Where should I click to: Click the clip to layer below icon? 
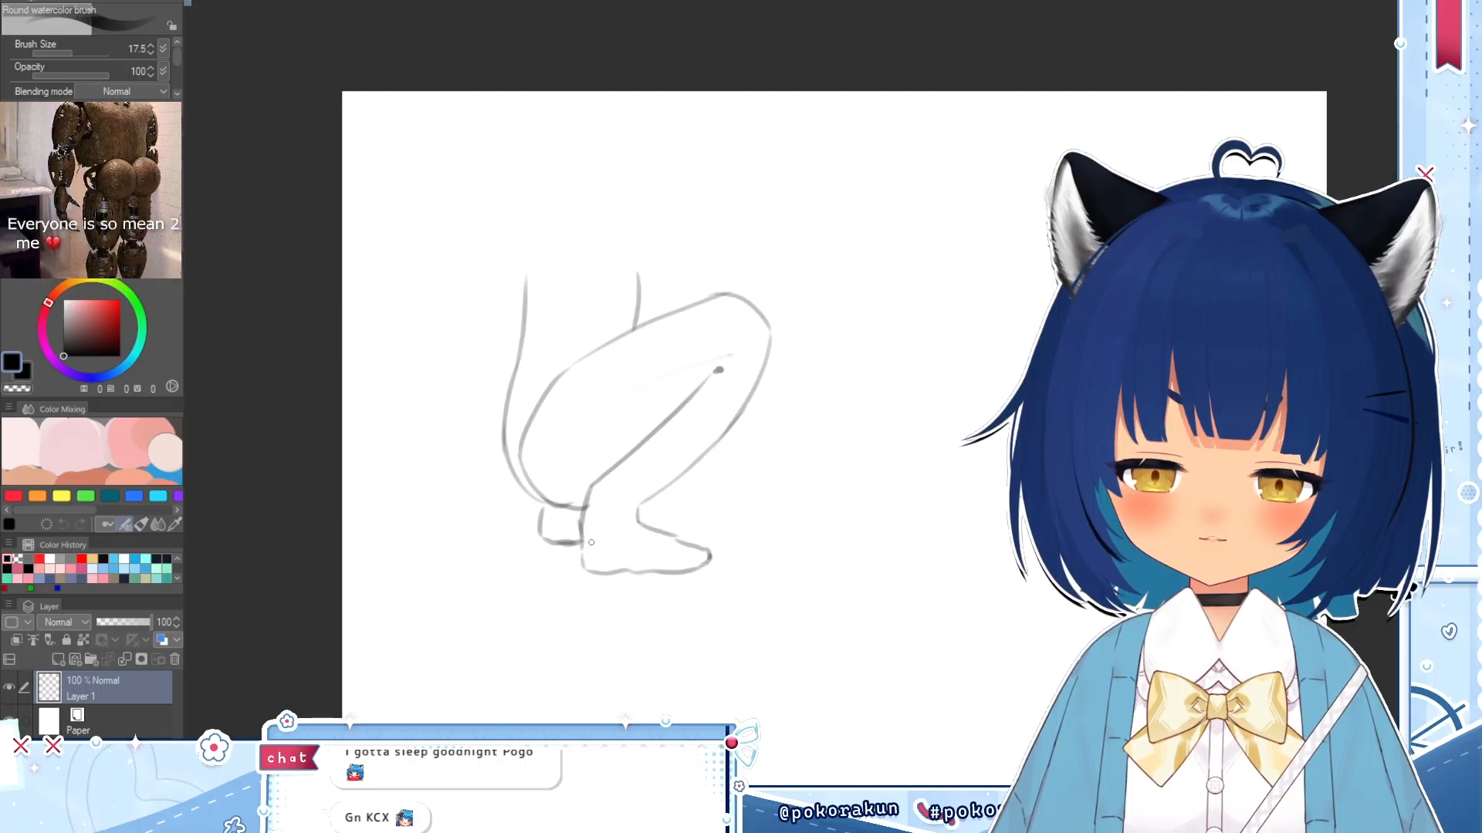point(16,639)
